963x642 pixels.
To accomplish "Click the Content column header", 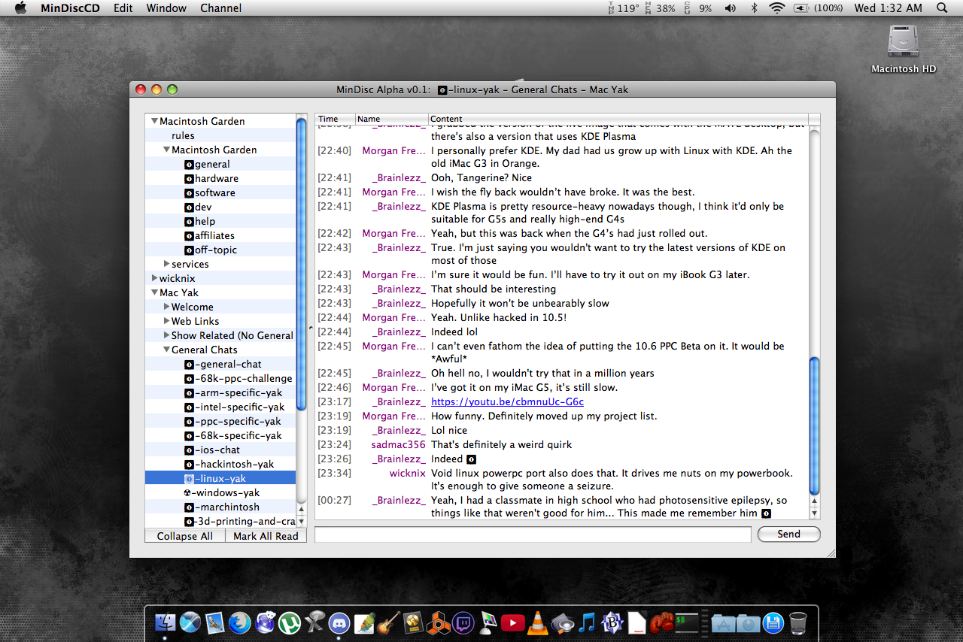I will [618, 119].
